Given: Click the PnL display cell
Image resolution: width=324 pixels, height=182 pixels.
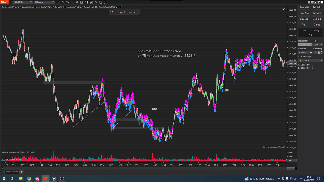Looking at the screenshot, I should tap(310, 35).
